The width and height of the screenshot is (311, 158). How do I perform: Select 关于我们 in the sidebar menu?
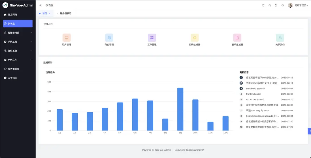tap(18, 78)
